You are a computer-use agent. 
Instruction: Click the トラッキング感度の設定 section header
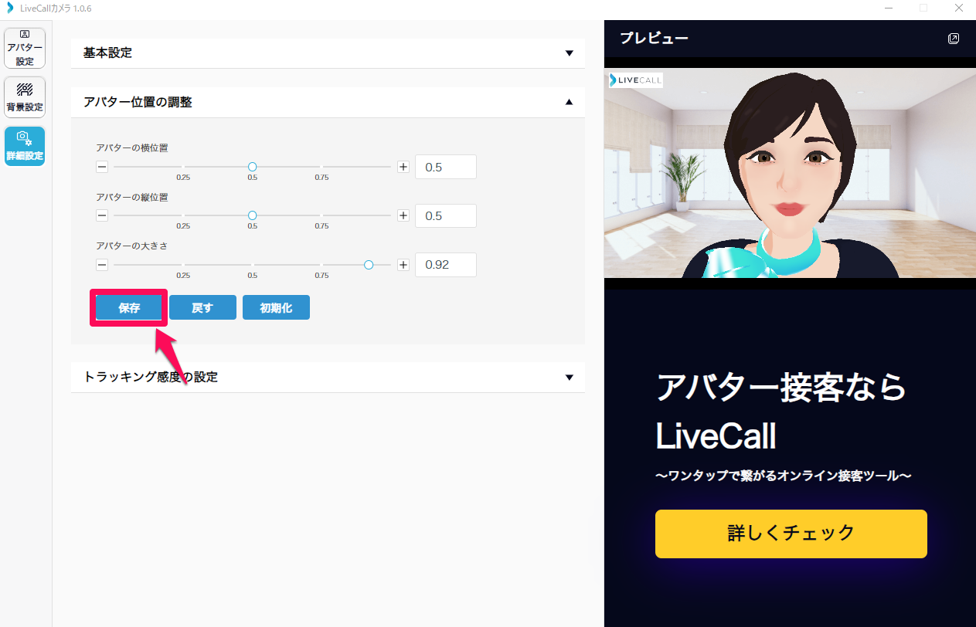pos(328,378)
